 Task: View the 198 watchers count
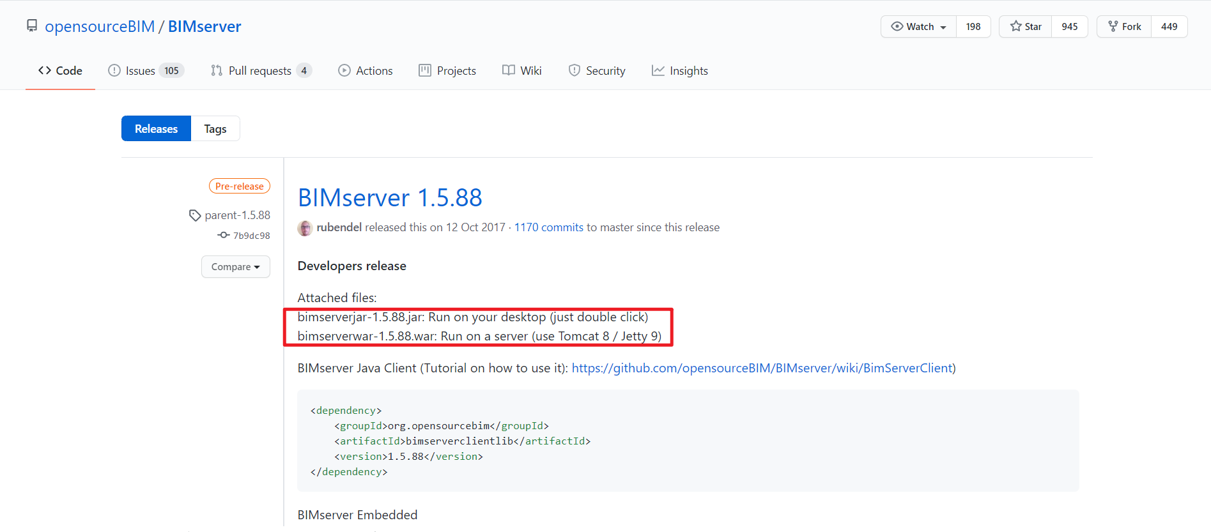973,26
